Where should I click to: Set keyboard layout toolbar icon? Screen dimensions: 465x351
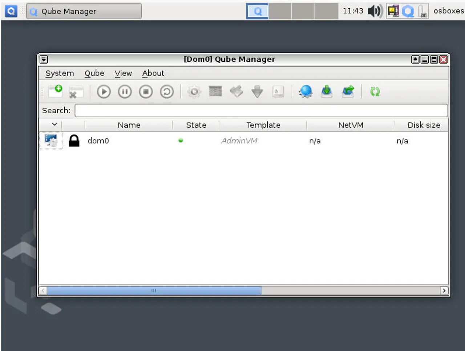point(278,91)
